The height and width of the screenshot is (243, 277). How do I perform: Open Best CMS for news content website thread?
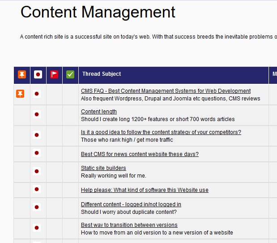140,154
